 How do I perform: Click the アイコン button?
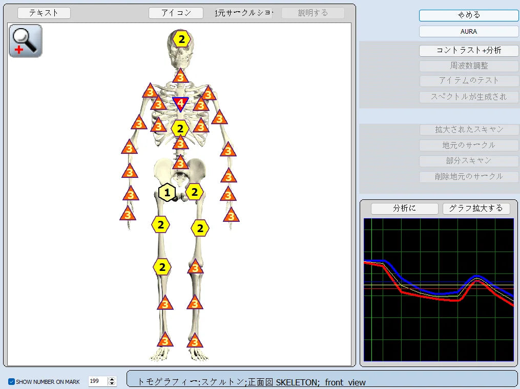[x=176, y=13]
